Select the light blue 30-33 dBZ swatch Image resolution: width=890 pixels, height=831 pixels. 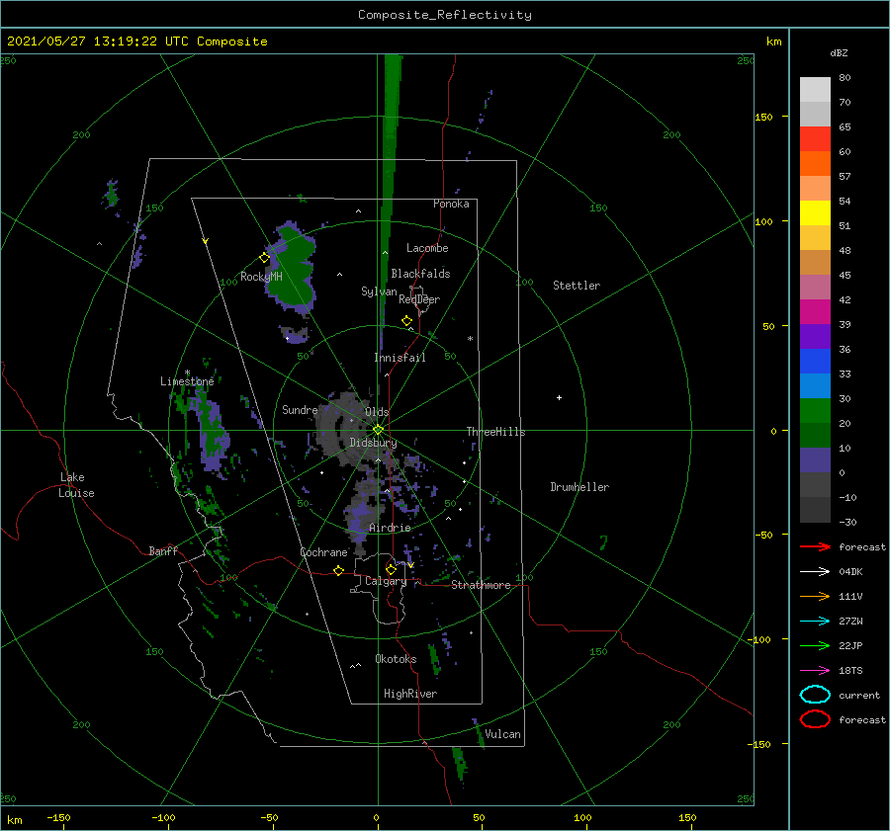[x=815, y=385]
